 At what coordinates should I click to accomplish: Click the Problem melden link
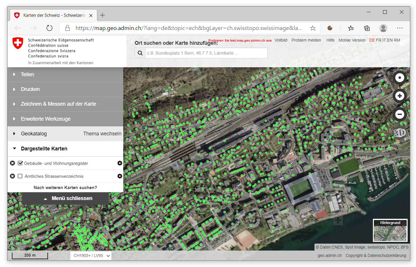(x=306, y=40)
